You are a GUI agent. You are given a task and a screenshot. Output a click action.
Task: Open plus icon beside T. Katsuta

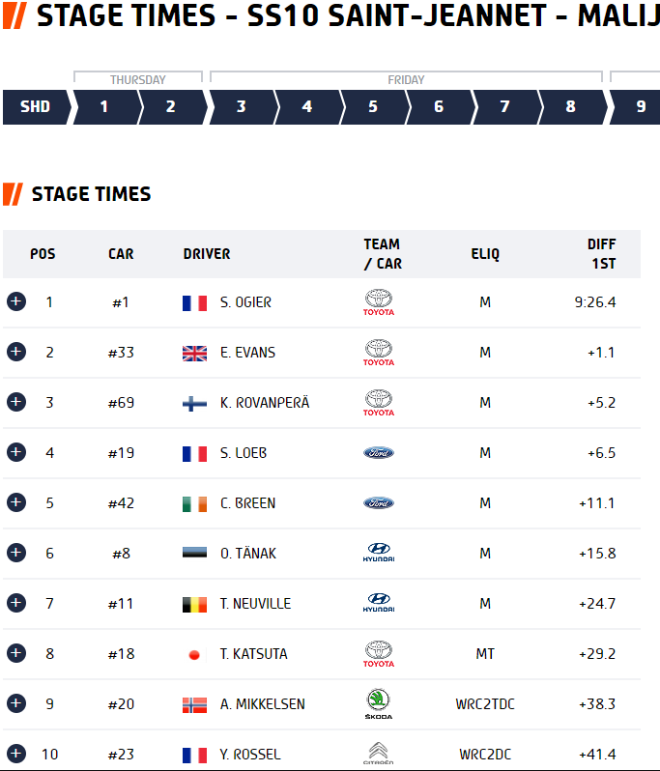pos(16,653)
